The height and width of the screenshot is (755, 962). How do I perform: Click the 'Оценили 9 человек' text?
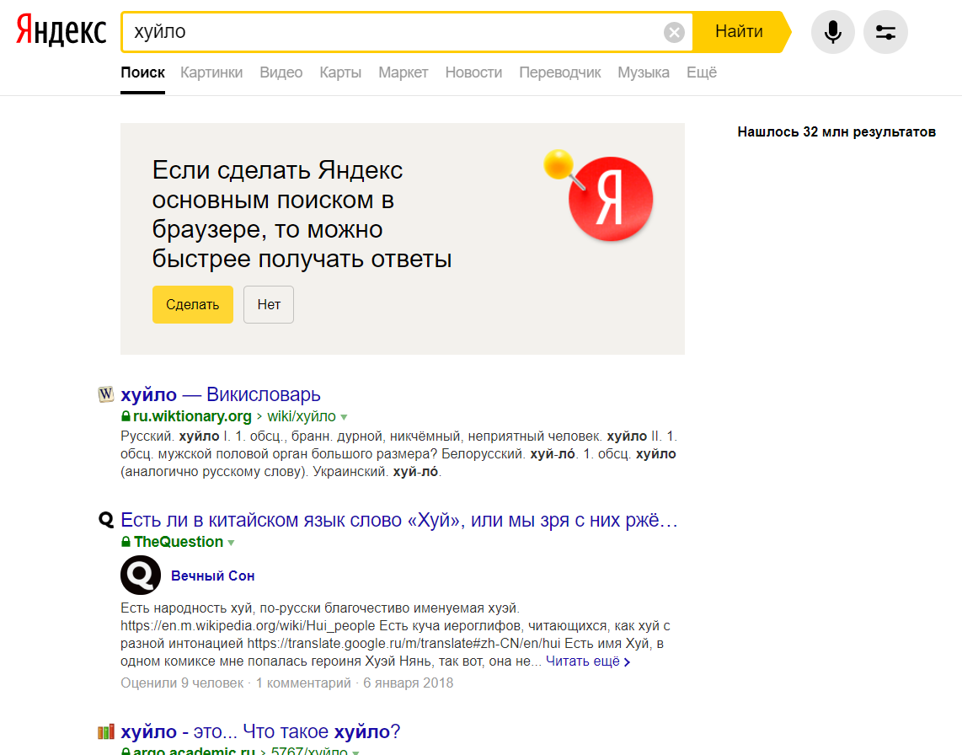(182, 683)
